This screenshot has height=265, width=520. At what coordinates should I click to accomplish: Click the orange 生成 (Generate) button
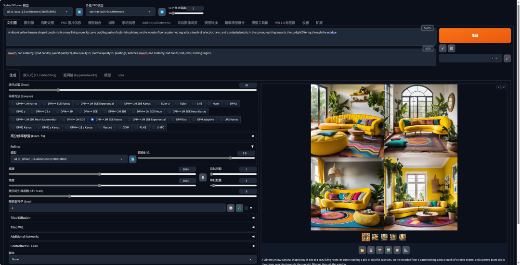coord(474,36)
